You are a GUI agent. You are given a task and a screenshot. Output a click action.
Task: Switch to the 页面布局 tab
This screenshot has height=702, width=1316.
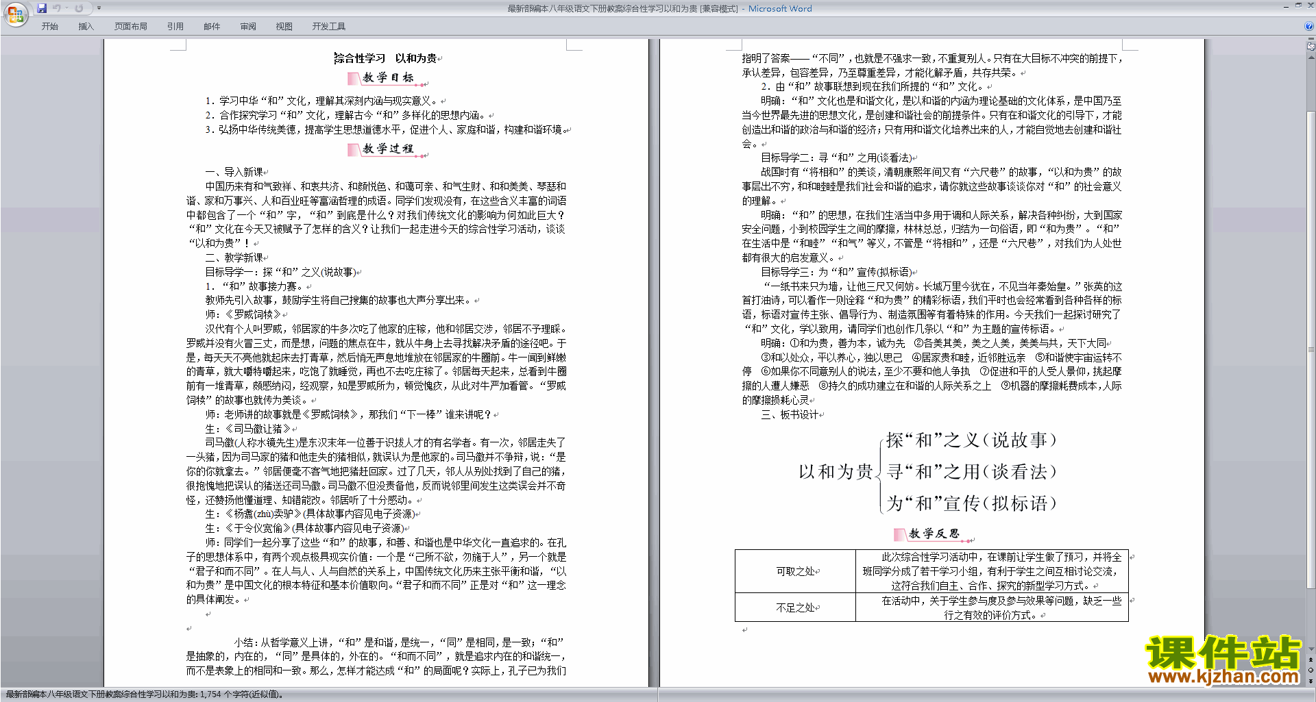pyautogui.click(x=131, y=26)
